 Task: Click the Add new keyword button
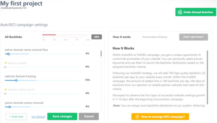(16, 117)
